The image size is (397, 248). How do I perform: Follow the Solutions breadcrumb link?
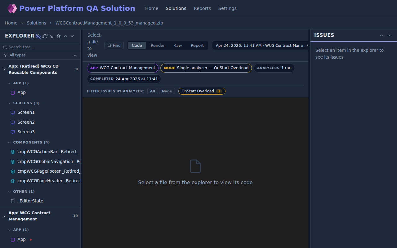point(36,23)
